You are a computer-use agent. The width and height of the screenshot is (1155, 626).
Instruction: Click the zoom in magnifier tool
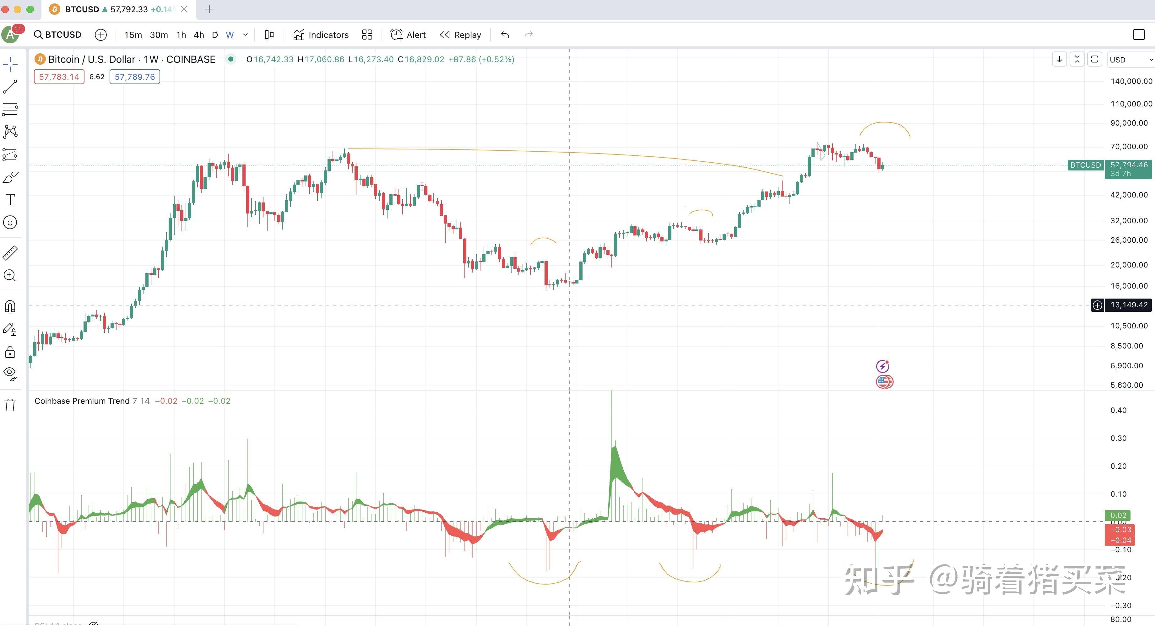(x=10, y=276)
